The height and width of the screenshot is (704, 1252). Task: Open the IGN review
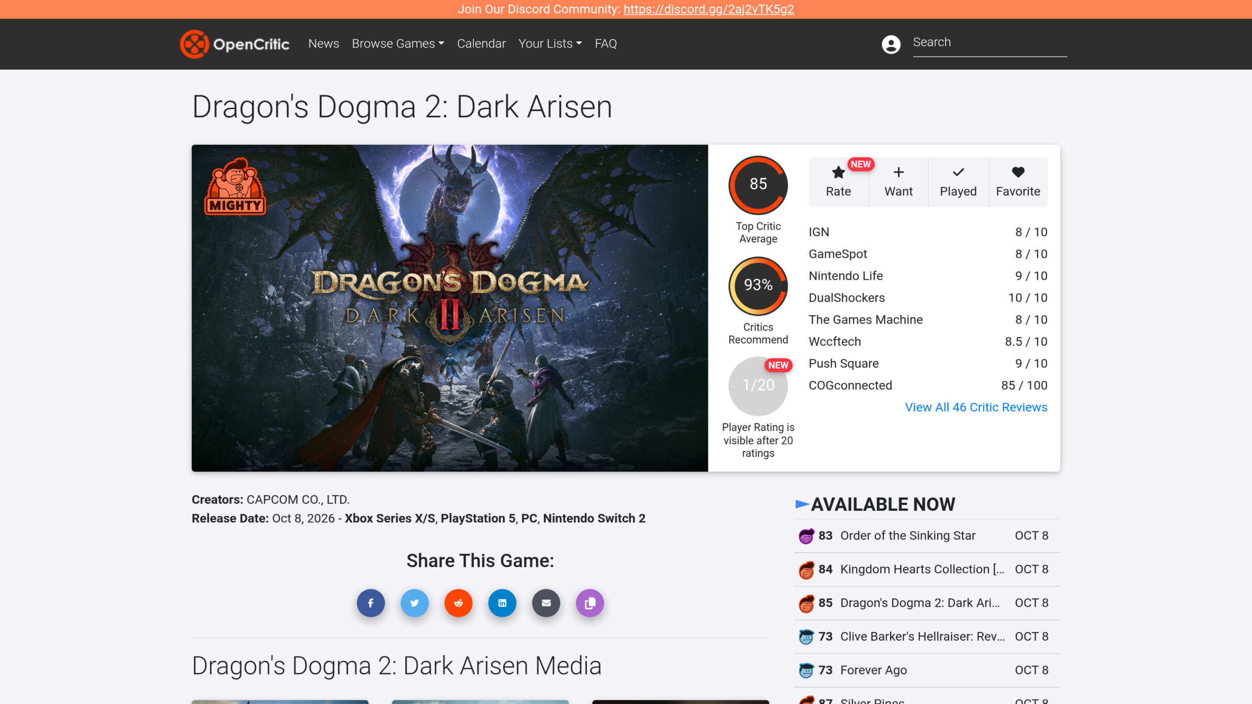928,232
